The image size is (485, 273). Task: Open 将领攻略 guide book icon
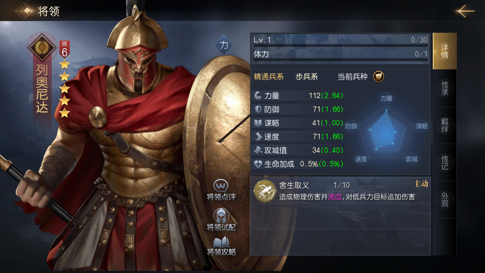(x=221, y=242)
